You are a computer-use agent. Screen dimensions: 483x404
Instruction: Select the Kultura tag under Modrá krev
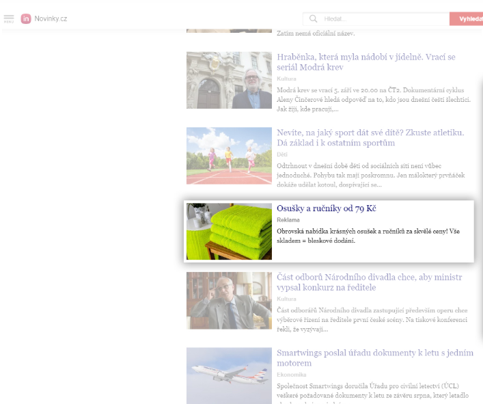tap(286, 79)
